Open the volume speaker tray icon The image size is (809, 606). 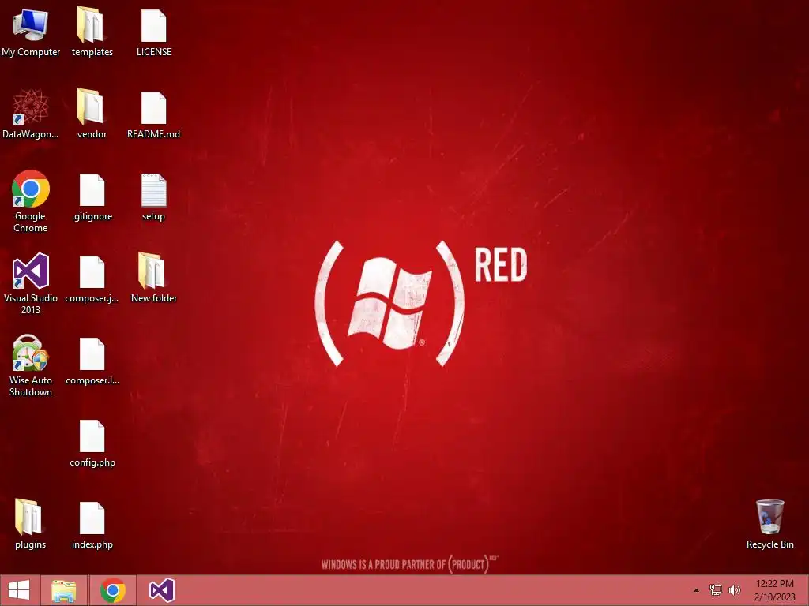click(734, 590)
